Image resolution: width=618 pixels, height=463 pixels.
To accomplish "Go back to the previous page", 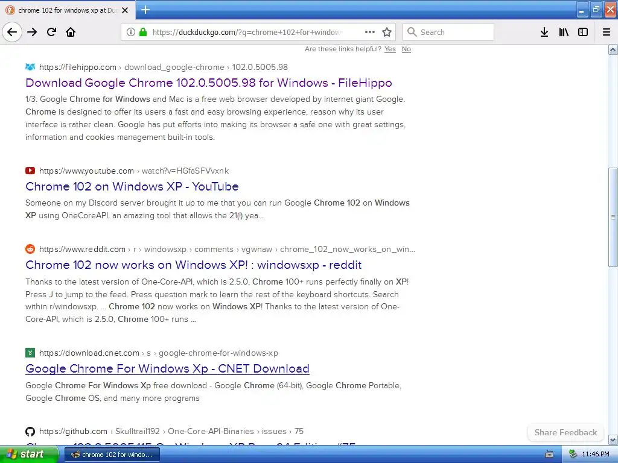I will tap(12, 32).
